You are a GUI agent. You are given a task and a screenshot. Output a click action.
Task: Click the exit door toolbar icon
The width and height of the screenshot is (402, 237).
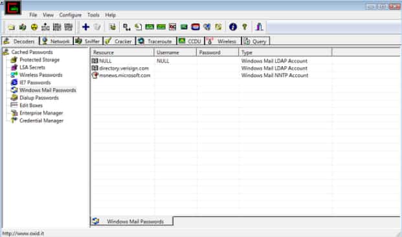tap(259, 27)
